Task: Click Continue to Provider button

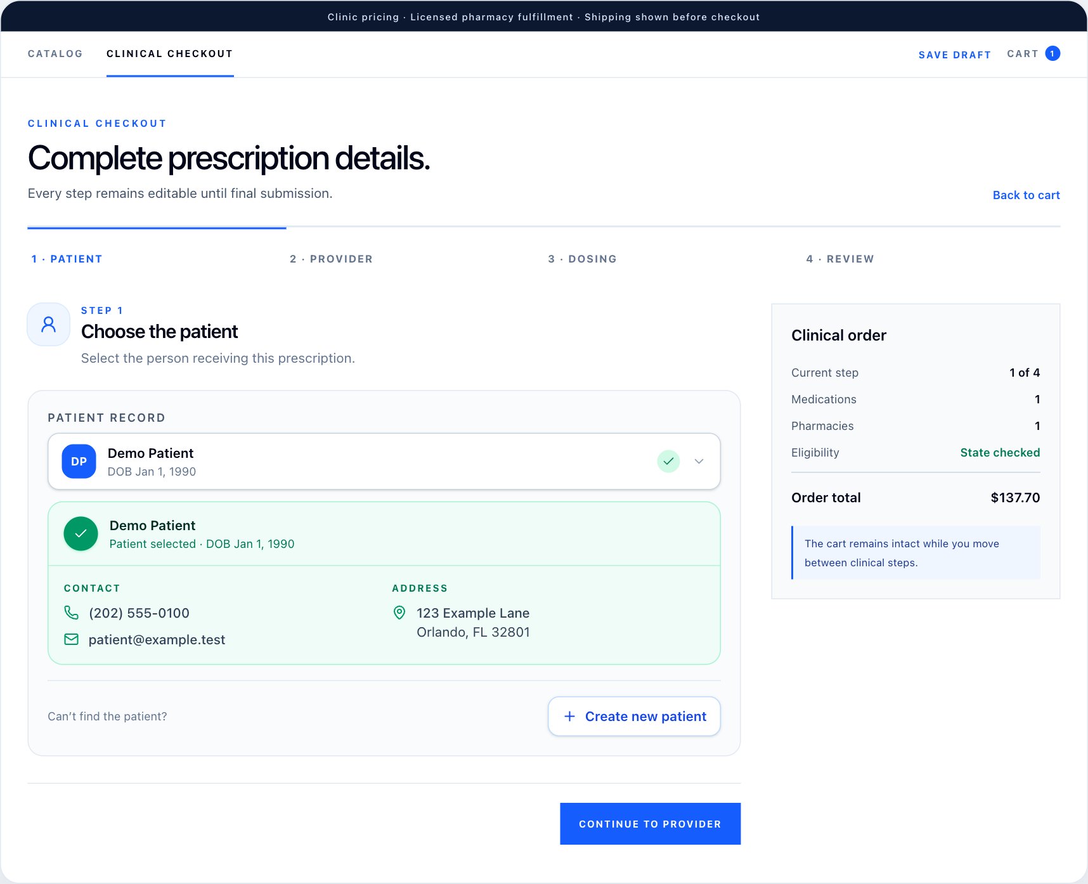Action: 650,824
